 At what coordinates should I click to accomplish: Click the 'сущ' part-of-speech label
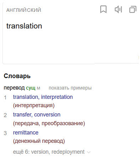click(x=31, y=88)
